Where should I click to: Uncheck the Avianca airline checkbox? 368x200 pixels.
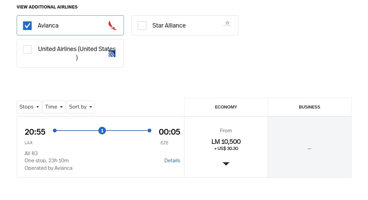tap(27, 26)
